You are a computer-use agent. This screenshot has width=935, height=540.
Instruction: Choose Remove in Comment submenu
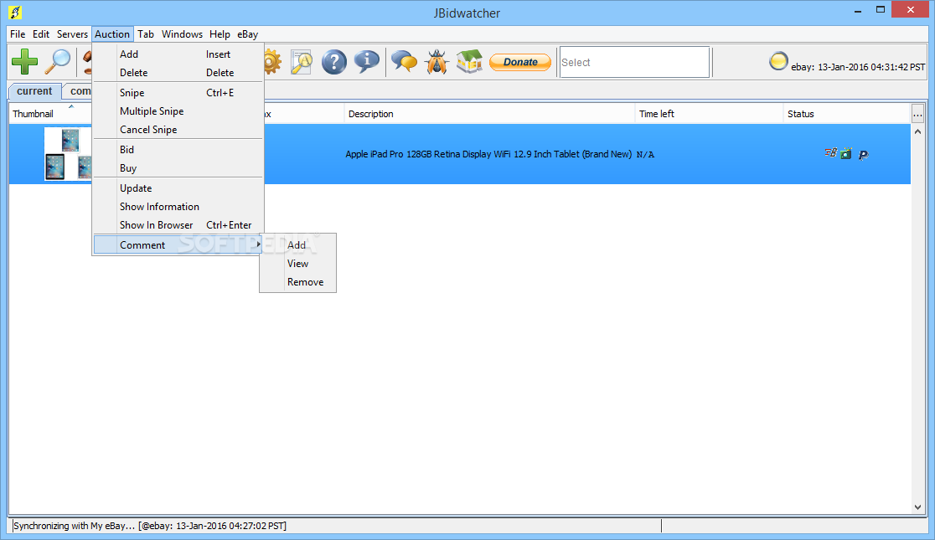[x=297, y=282]
